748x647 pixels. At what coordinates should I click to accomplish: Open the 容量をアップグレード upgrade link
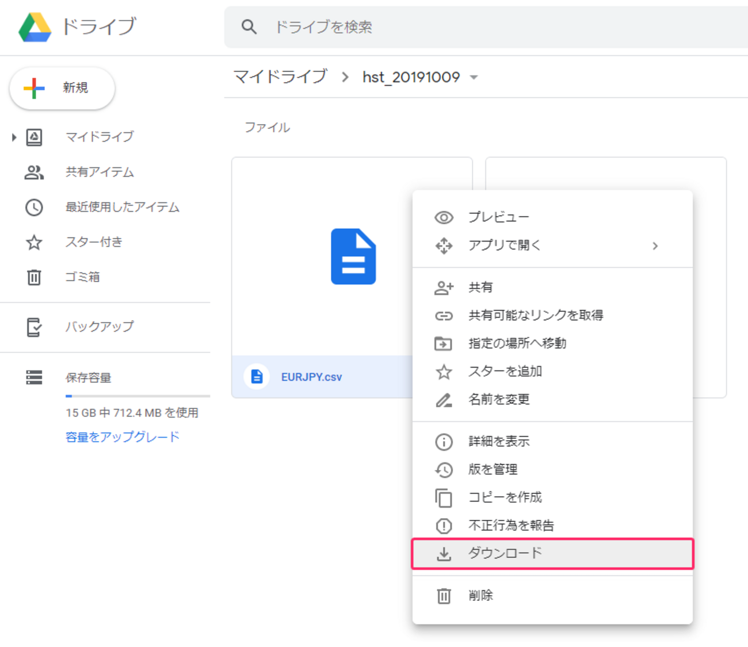tap(123, 437)
